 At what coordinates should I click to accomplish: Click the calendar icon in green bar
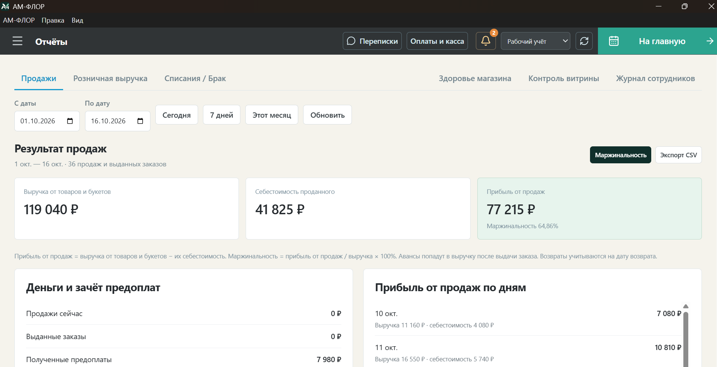coord(614,41)
